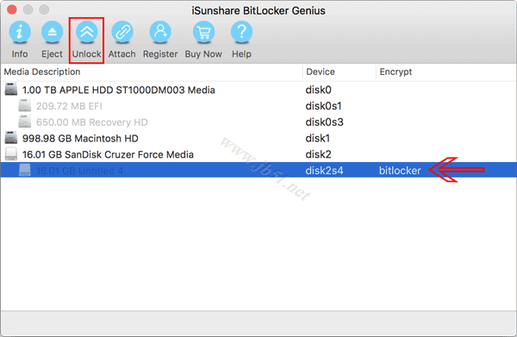The width and height of the screenshot is (517, 337).
Task: Select 650.00 MB Recovery HD partition
Action: 258,122
